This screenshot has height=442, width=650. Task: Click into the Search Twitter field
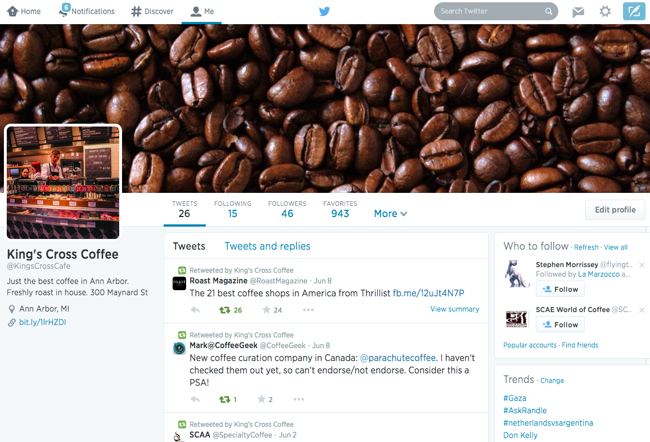coord(489,11)
